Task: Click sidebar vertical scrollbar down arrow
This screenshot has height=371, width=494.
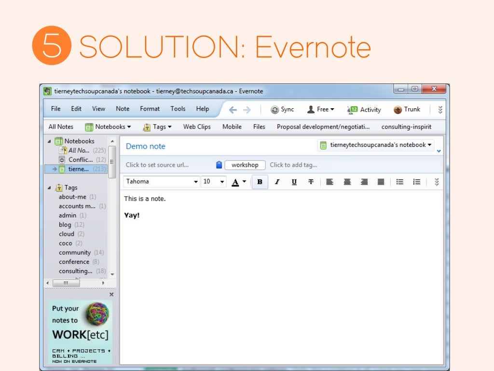Action: (112, 274)
